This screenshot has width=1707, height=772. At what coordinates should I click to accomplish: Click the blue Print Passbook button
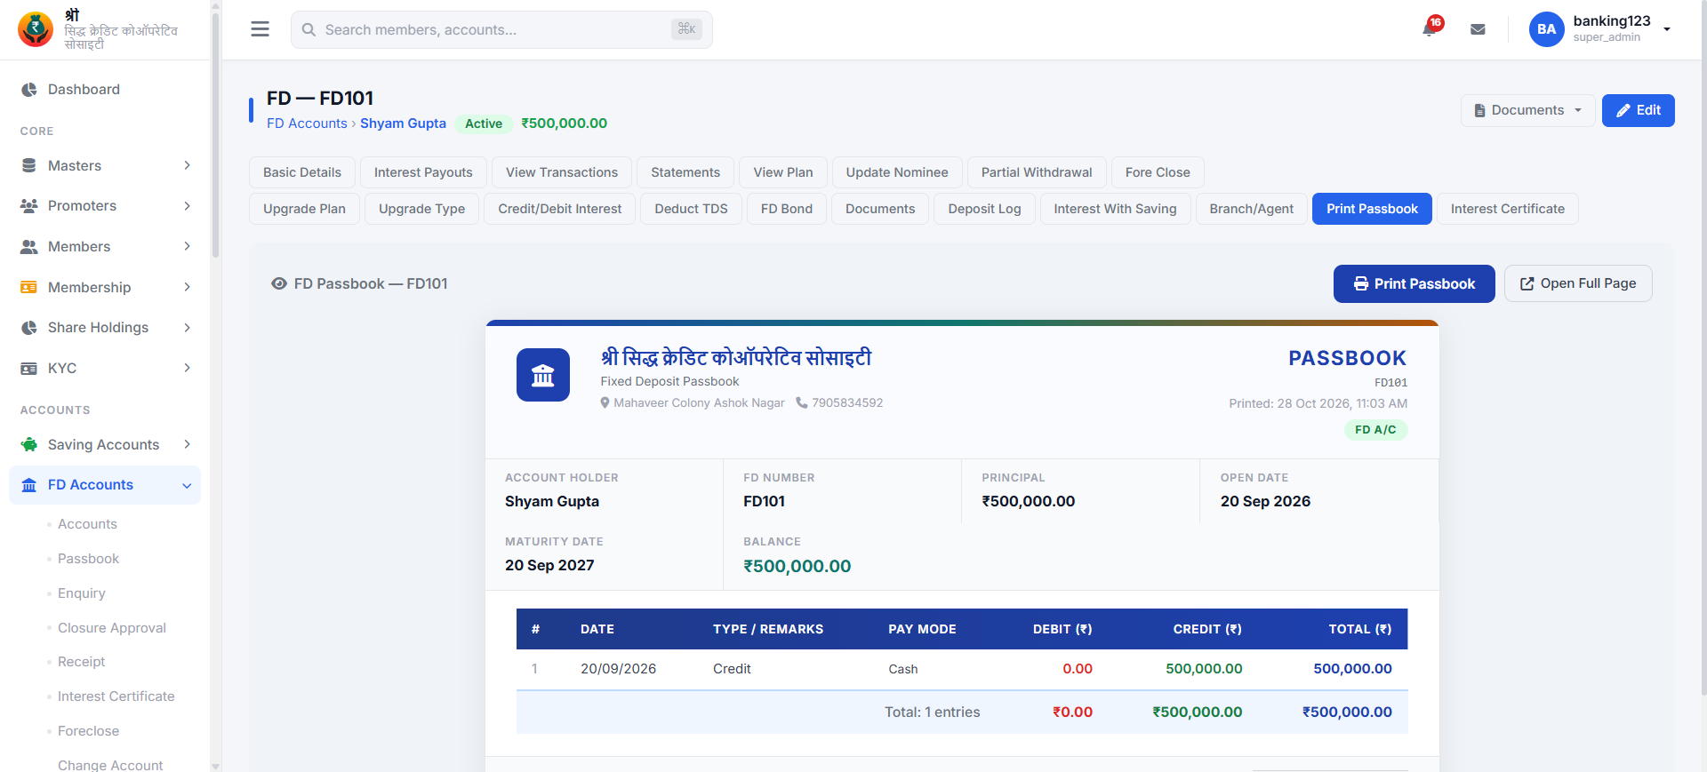(x=1414, y=283)
